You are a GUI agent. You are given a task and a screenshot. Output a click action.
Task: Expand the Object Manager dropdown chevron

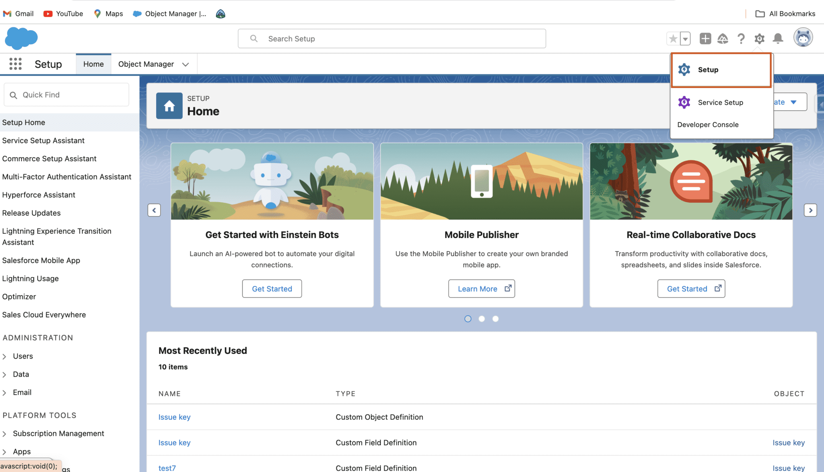[185, 64]
